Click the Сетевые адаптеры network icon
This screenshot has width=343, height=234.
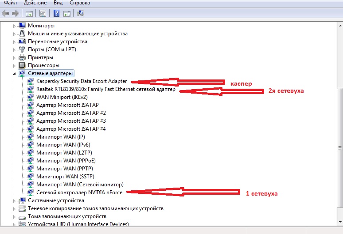(x=22, y=73)
